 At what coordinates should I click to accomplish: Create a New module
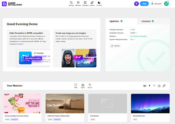76,86
